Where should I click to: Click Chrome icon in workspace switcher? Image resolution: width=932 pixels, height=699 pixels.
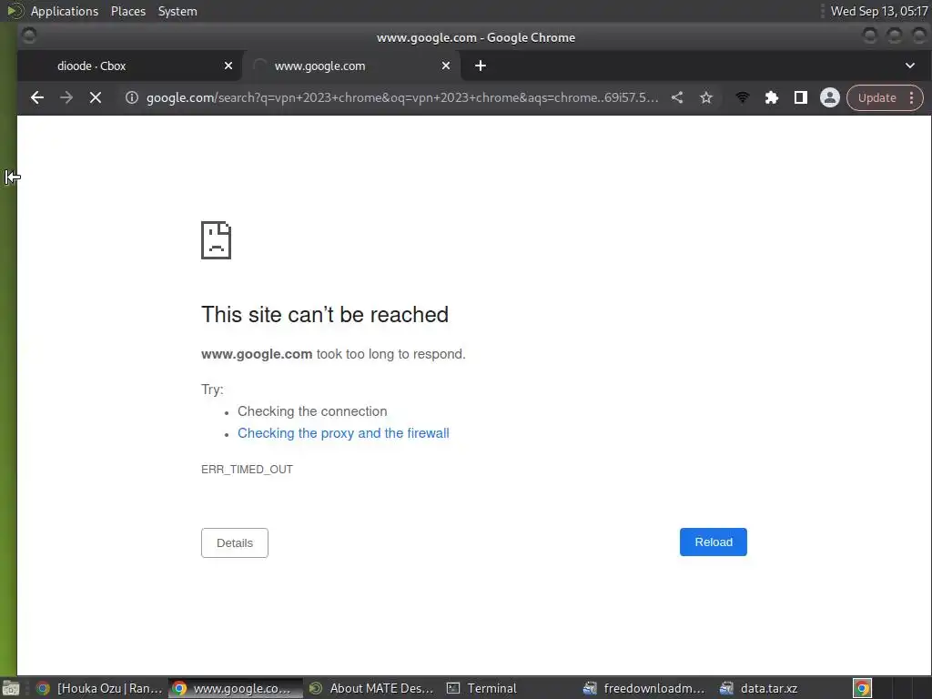click(x=862, y=688)
